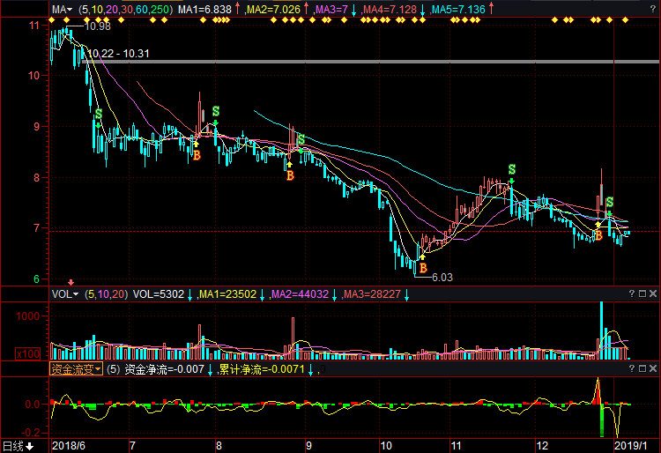The height and width of the screenshot is (453, 661).
Task: Open the 日线 period selector arrow
Action: click(x=29, y=446)
